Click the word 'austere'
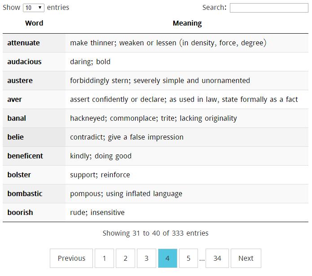This screenshot has width=312, height=276. (x=20, y=81)
